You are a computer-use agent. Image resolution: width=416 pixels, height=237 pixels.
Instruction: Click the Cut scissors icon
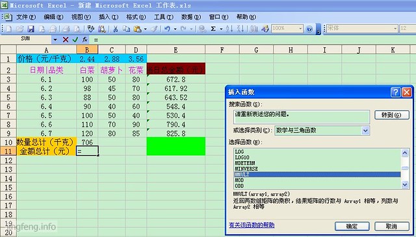point(116,29)
